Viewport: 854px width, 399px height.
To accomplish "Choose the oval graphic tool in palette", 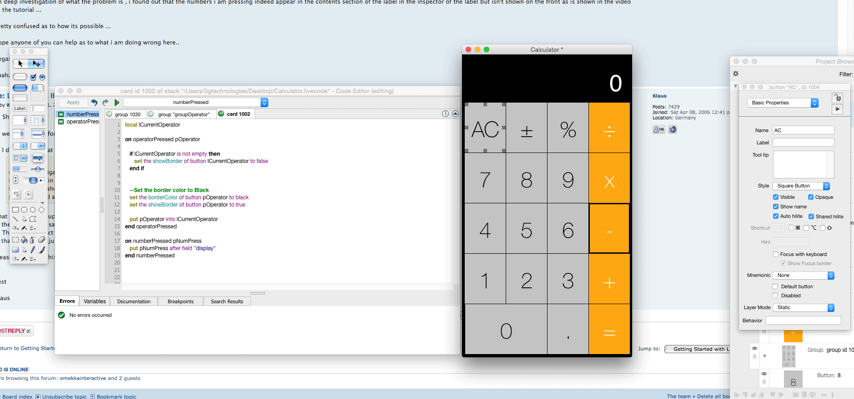I will (x=33, y=210).
